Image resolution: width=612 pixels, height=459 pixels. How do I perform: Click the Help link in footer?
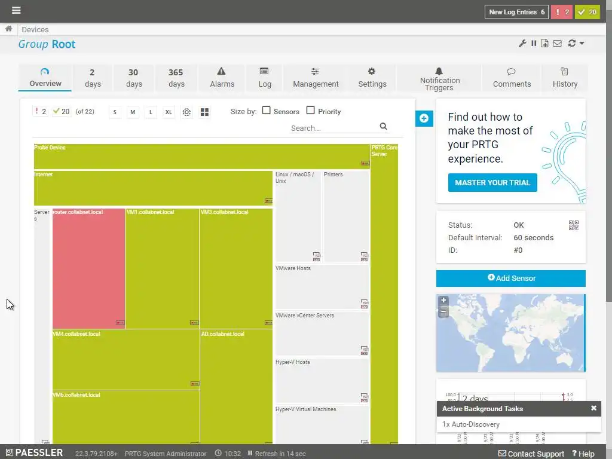583,454
